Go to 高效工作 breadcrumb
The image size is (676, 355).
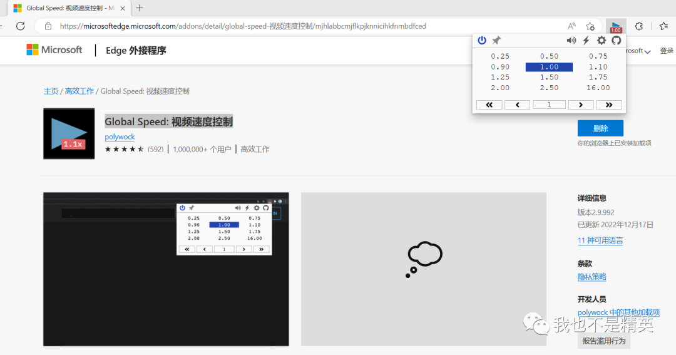tap(79, 91)
